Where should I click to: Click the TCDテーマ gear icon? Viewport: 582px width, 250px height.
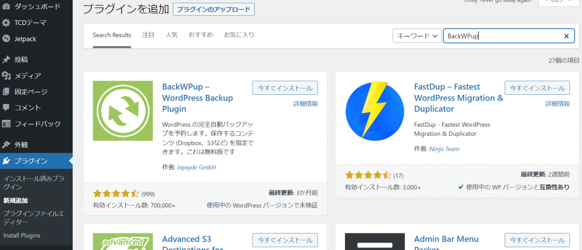6,23
